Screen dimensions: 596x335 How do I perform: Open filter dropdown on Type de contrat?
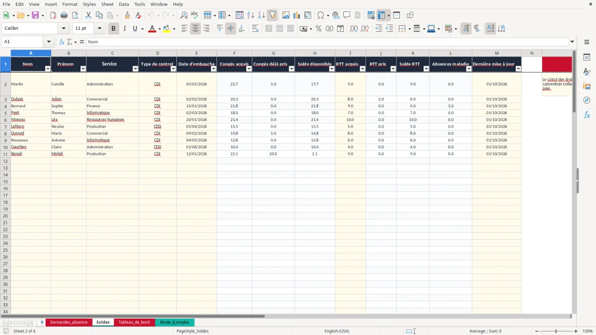point(173,69)
